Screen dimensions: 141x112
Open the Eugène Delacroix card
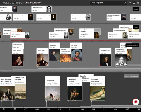134,35
